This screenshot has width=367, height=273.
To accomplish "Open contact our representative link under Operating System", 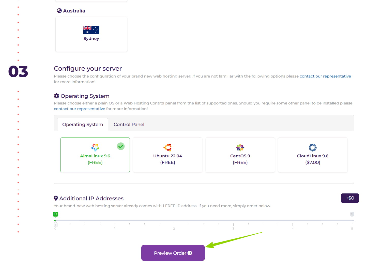I will coord(79,109).
